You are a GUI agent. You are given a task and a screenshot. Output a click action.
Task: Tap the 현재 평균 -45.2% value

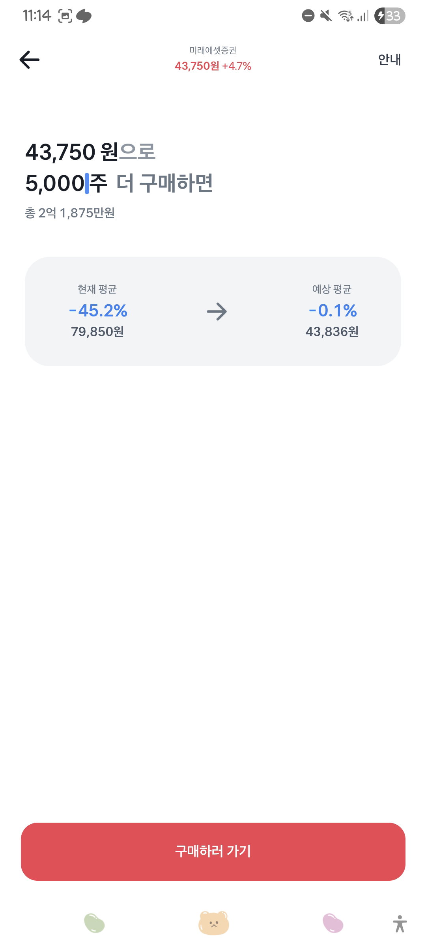[x=98, y=311]
